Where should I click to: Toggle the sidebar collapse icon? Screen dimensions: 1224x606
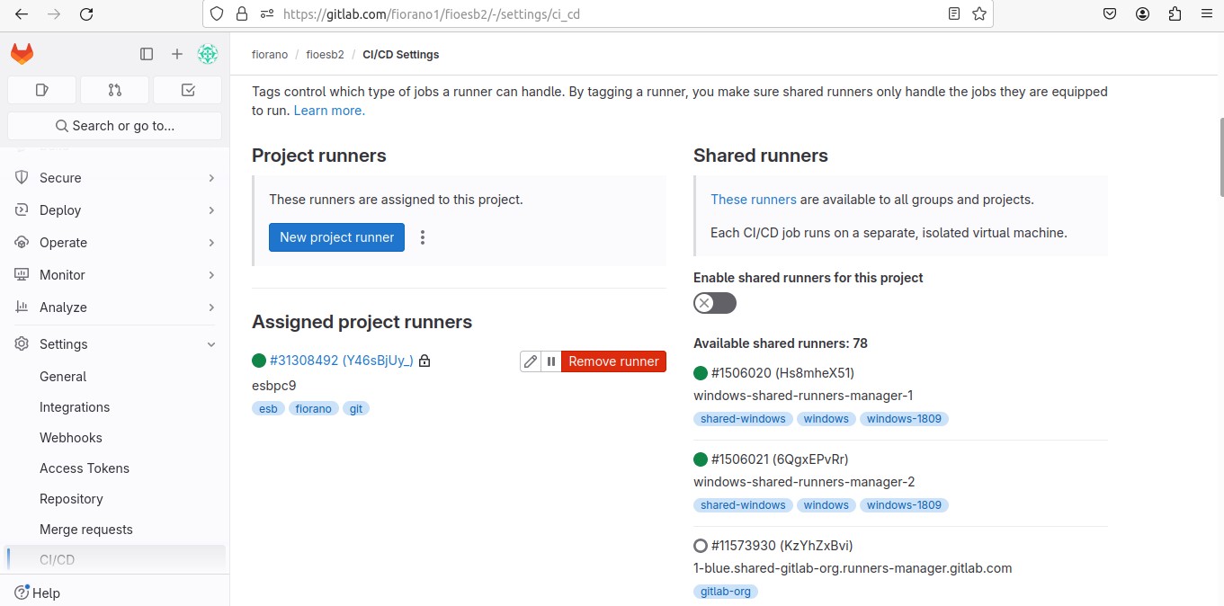click(x=147, y=54)
